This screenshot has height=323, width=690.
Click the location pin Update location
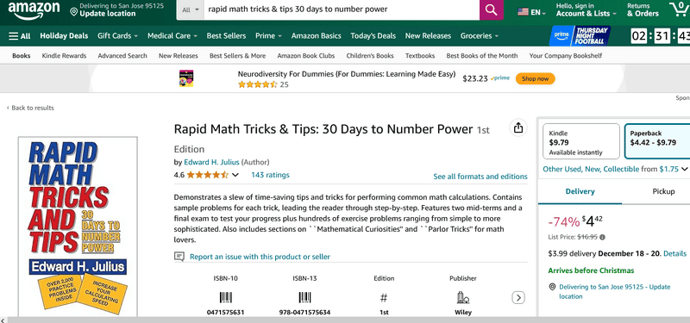[x=103, y=9]
